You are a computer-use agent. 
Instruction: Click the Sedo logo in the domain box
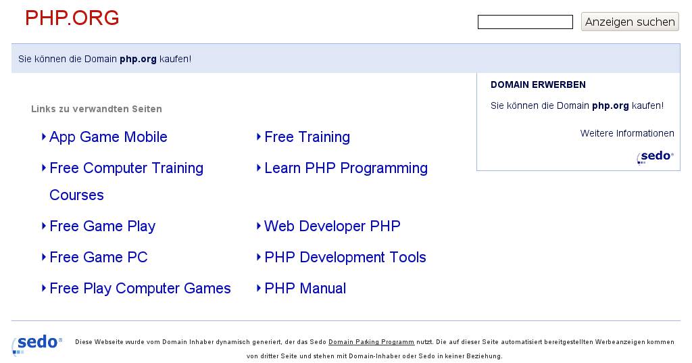coord(655,157)
